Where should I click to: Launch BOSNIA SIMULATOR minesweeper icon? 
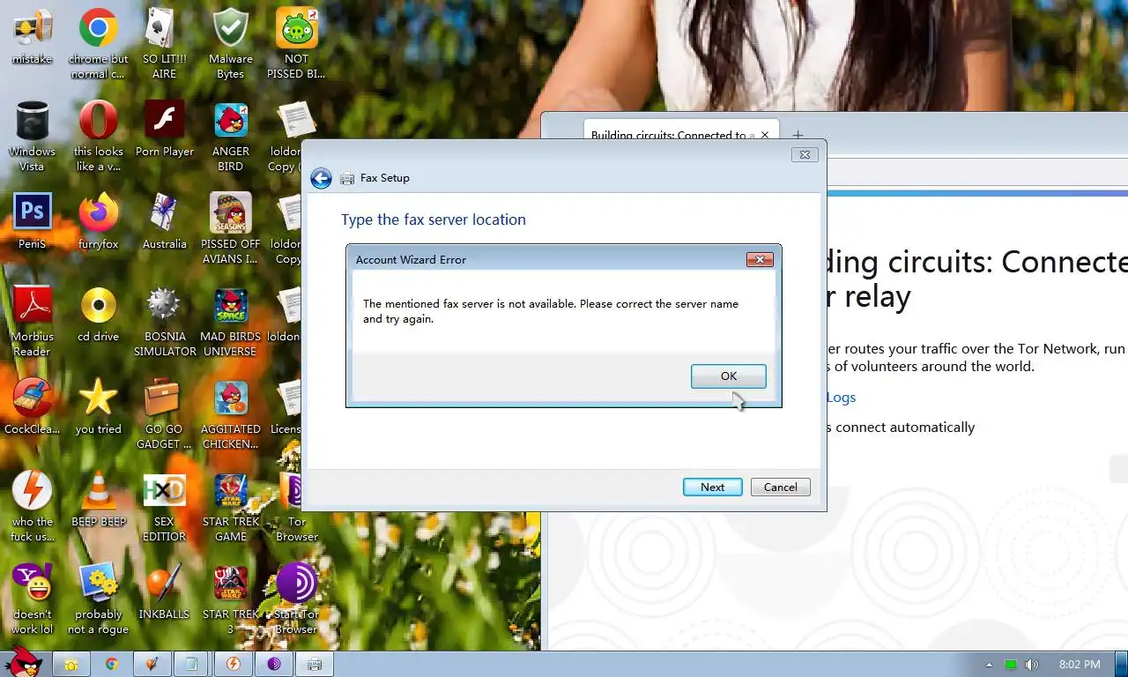(165, 320)
